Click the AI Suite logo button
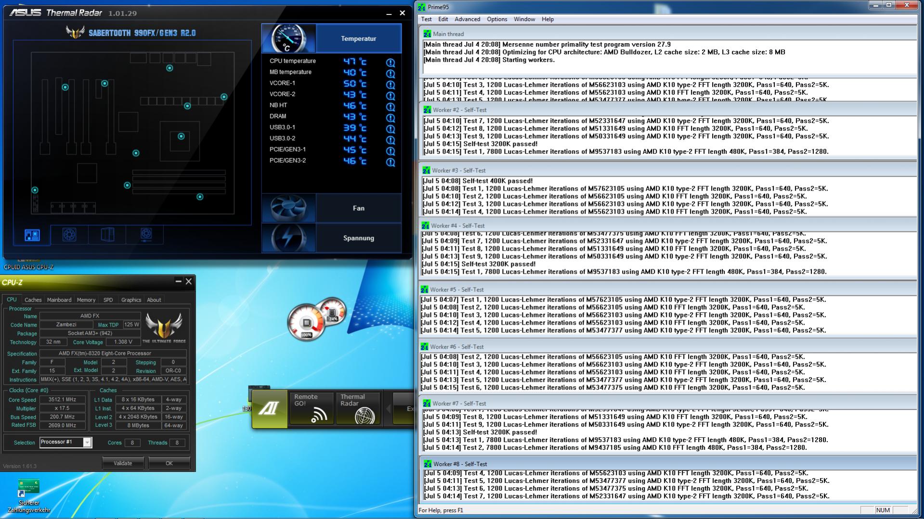 [270, 409]
